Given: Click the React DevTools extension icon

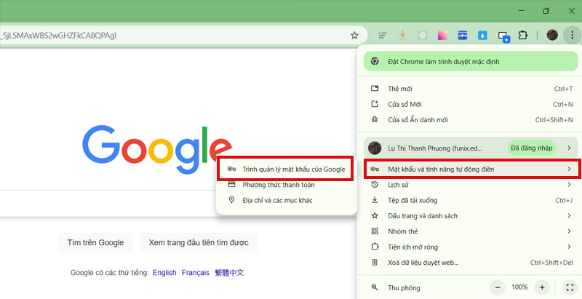Looking at the screenshot, I should [422, 35].
